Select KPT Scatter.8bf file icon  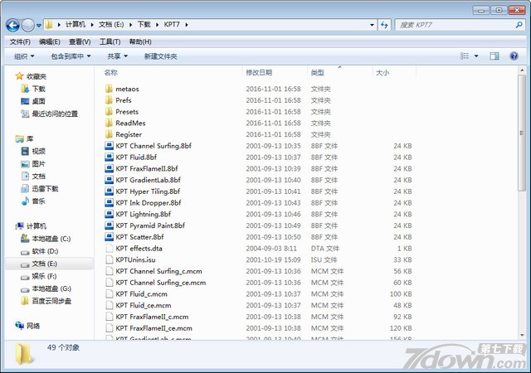tap(109, 237)
